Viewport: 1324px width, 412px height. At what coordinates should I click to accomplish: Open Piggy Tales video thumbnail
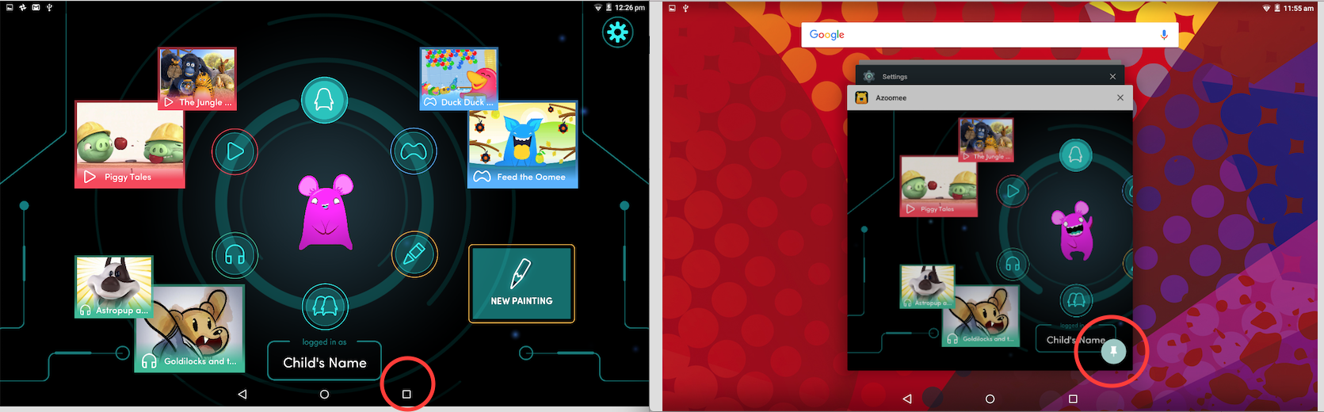(x=130, y=144)
